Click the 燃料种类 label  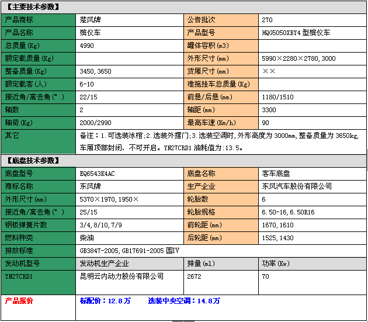tap(19, 238)
